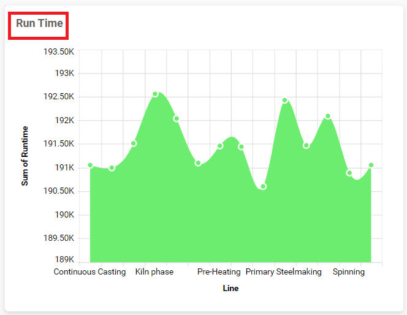Click the last data point at right edge
This screenshot has height=315, width=407.
pyautogui.click(x=371, y=165)
